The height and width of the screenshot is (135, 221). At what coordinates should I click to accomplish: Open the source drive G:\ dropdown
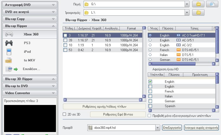coord(187,4)
